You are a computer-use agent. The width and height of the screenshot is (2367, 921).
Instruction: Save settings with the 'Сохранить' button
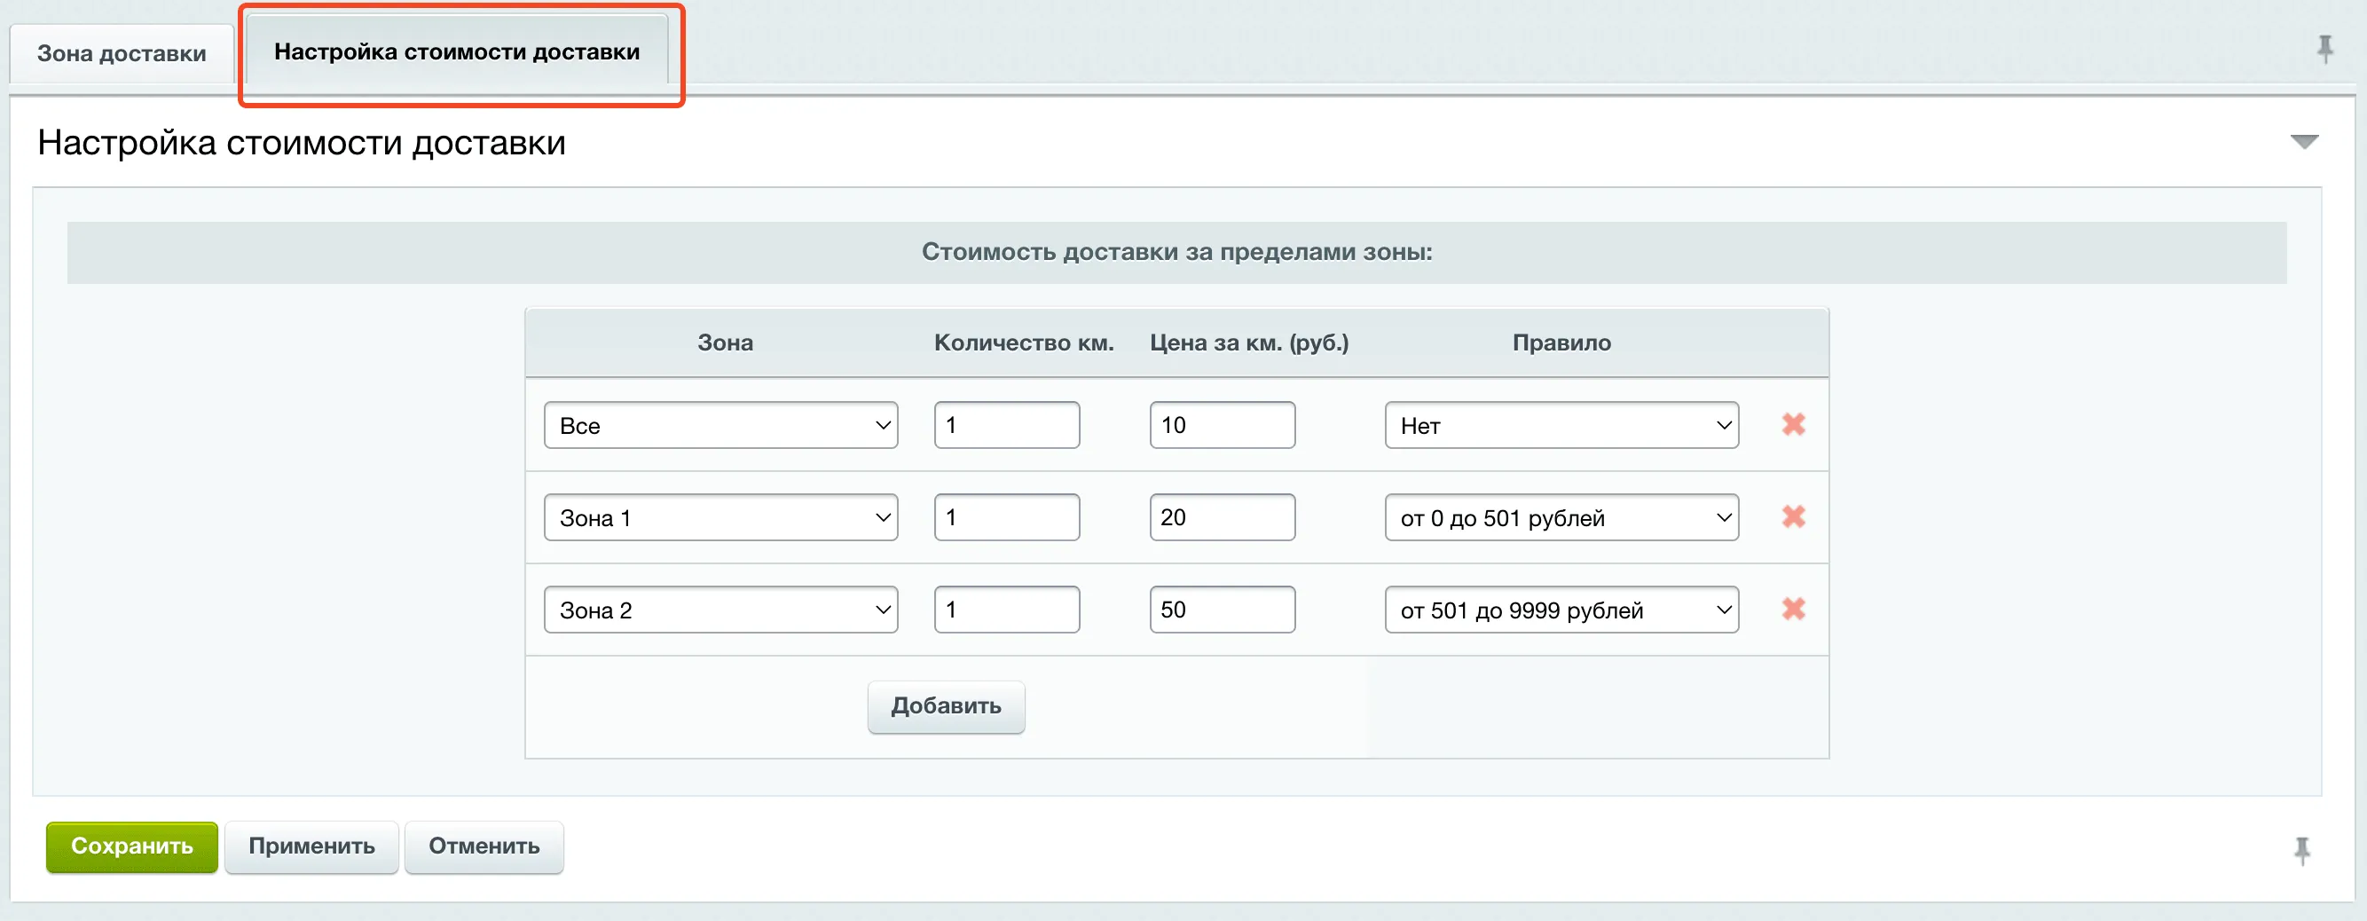(x=131, y=846)
